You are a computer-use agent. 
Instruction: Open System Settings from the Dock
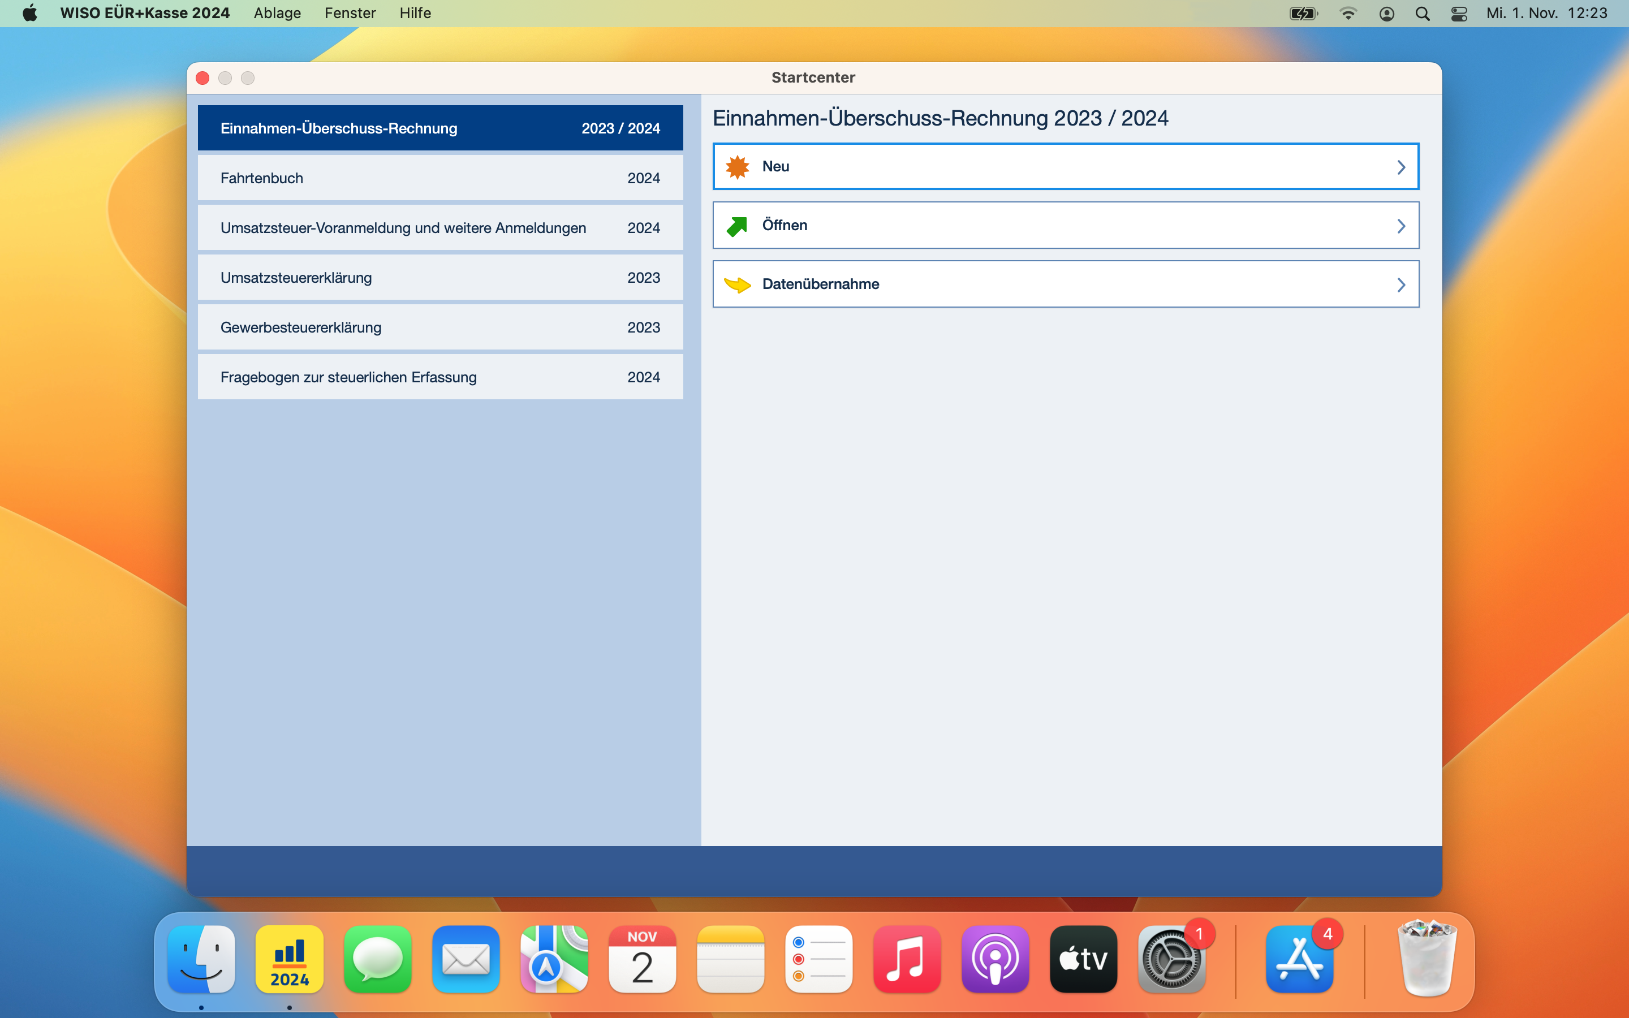(x=1171, y=959)
